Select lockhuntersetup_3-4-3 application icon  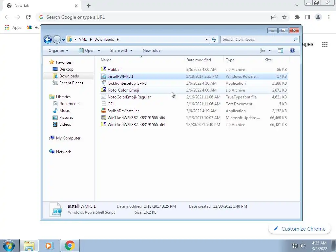coord(104,83)
